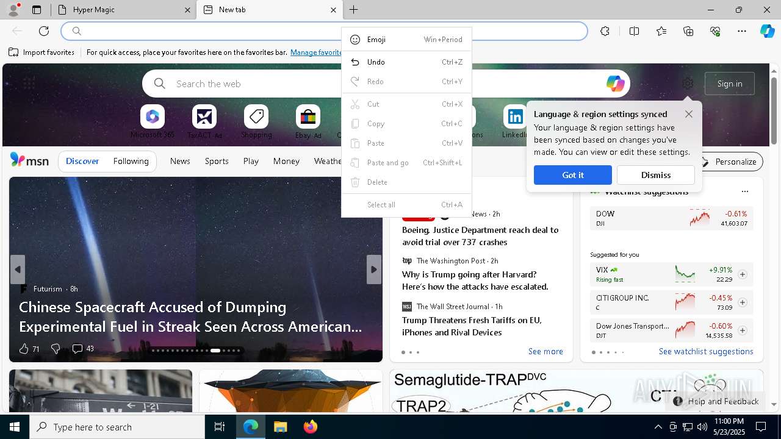The height and width of the screenshot is (439, 781).
Task: Click the Got it button
Action: [573, 175]
